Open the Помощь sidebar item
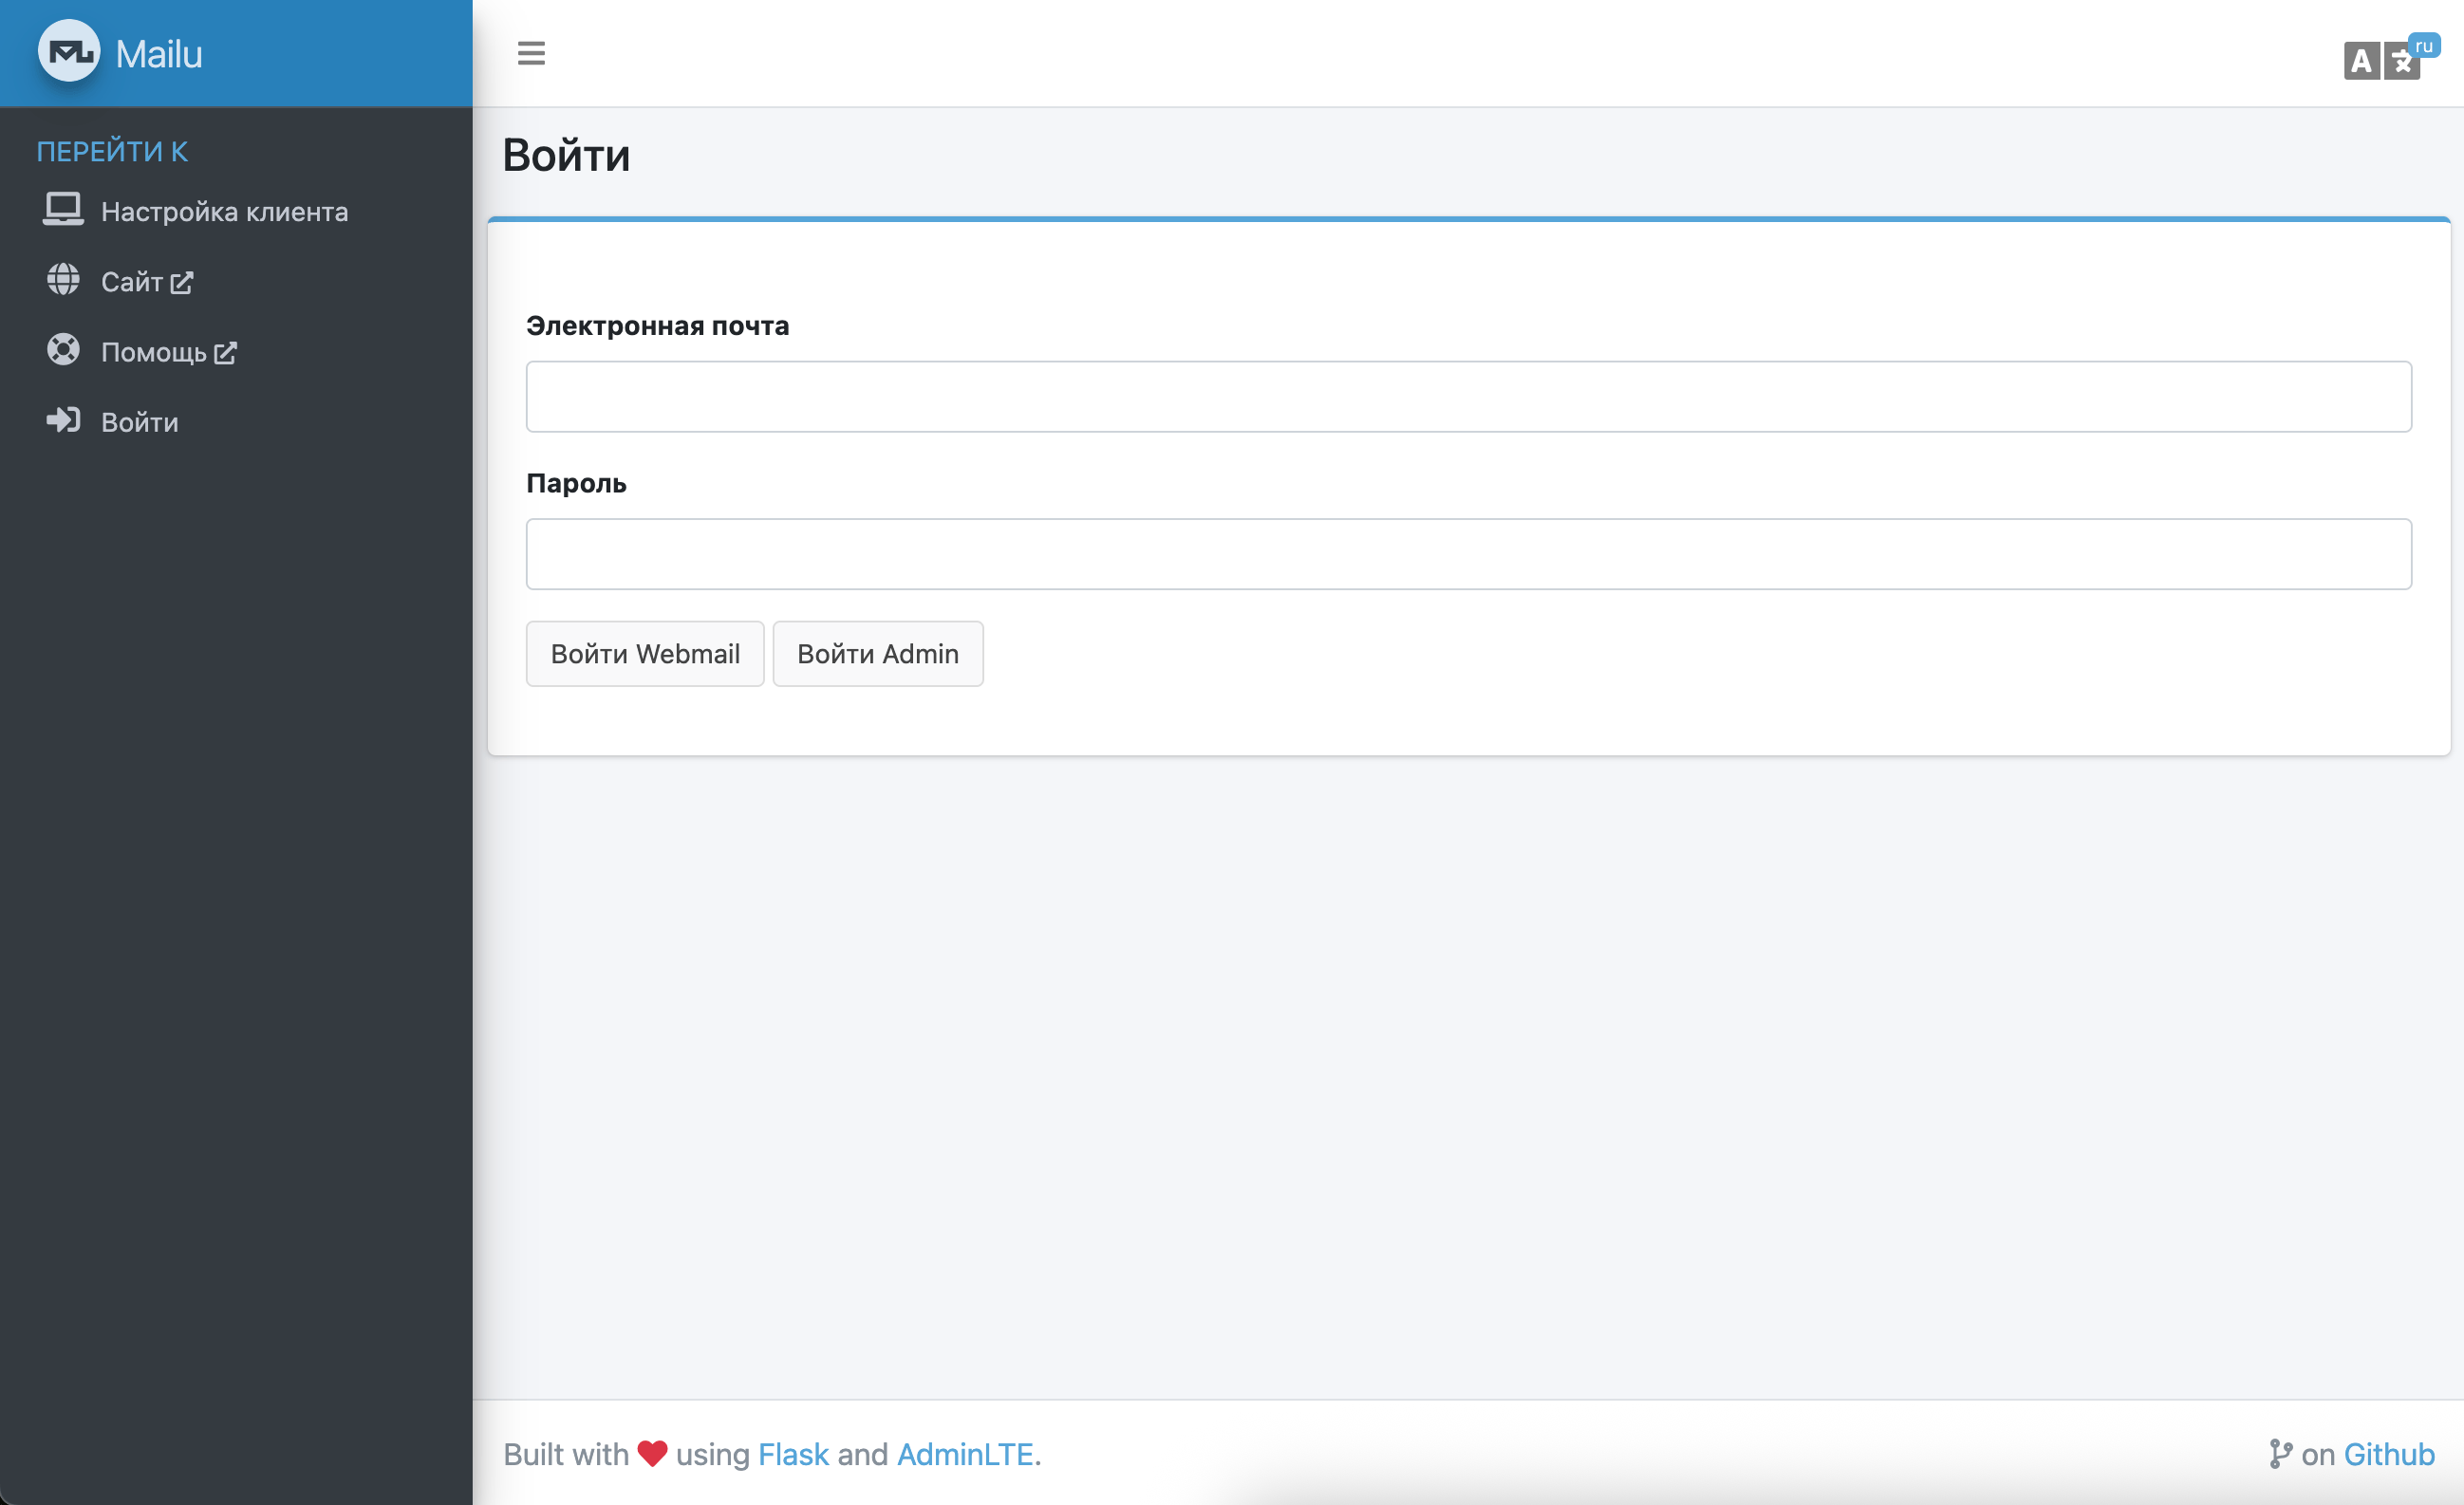 pyautogui.click(x=153, y=352)
